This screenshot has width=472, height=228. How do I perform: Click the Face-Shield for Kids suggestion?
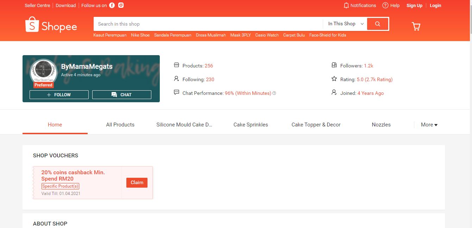click(328, 35)
